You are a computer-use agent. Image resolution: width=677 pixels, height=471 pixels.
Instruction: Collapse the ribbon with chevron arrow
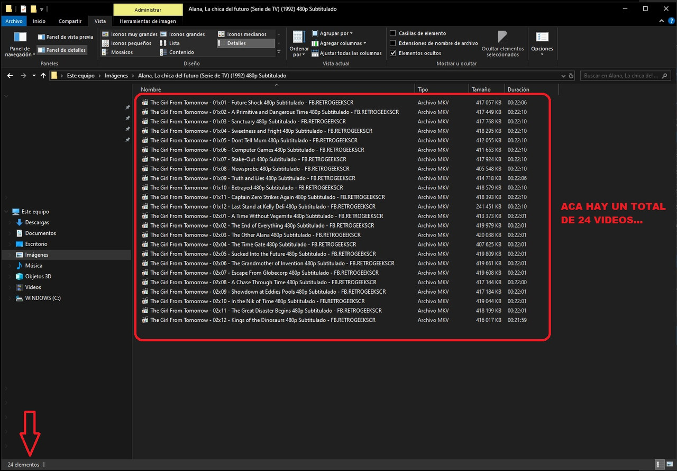662,21
